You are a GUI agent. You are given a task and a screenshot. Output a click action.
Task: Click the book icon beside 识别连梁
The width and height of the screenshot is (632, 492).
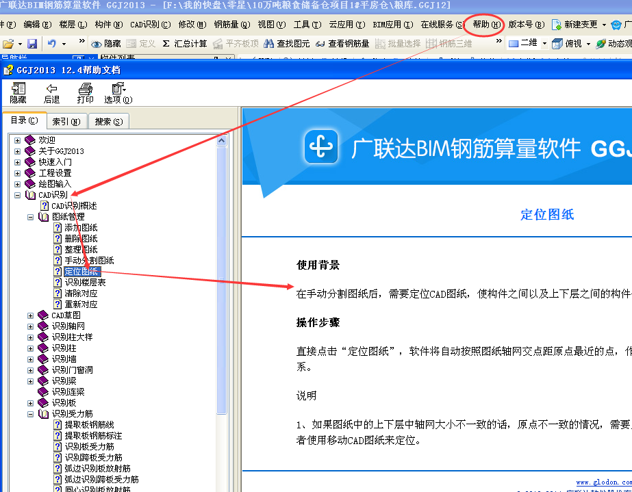tap(43, 391)
